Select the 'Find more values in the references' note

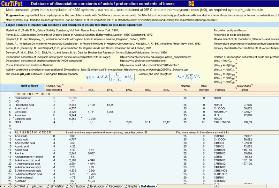[203, 132]
